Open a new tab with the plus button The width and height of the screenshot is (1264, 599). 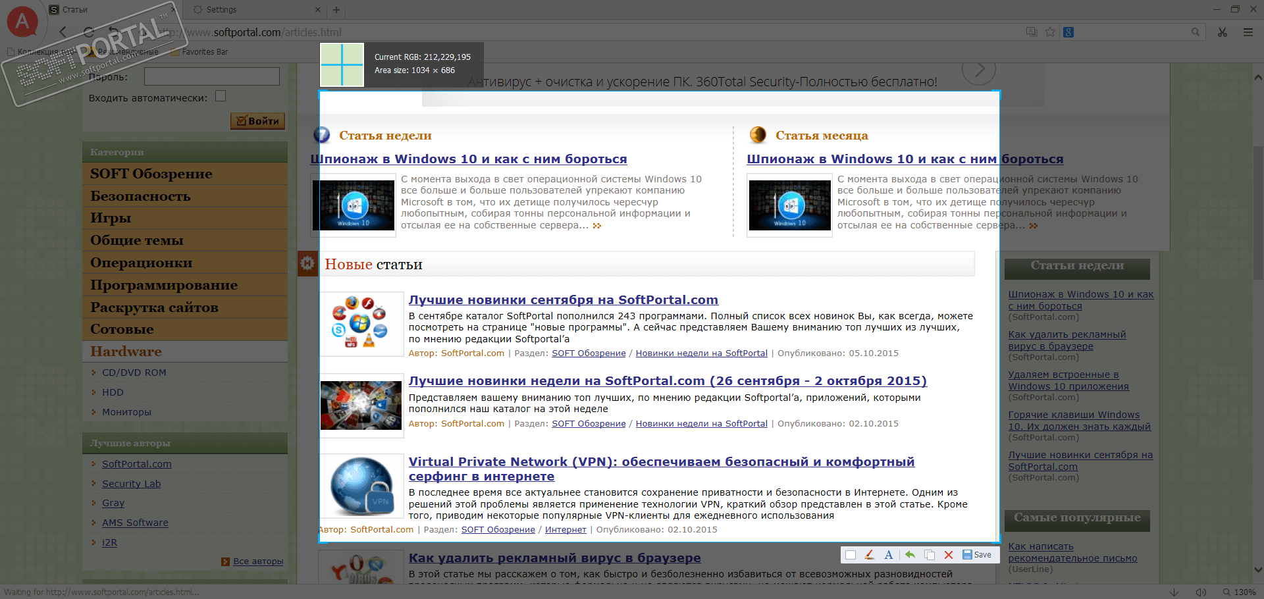(336, 10)
